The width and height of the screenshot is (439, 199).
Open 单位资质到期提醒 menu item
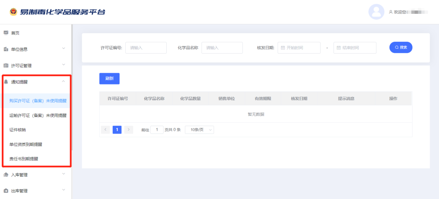click(26, 144)
